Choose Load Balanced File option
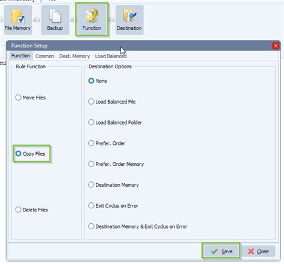This screenshot has width=284, height=264. [x=112, y=102]
